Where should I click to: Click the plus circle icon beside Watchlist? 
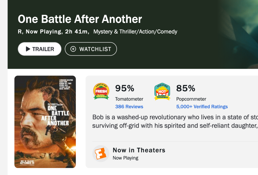73,49
